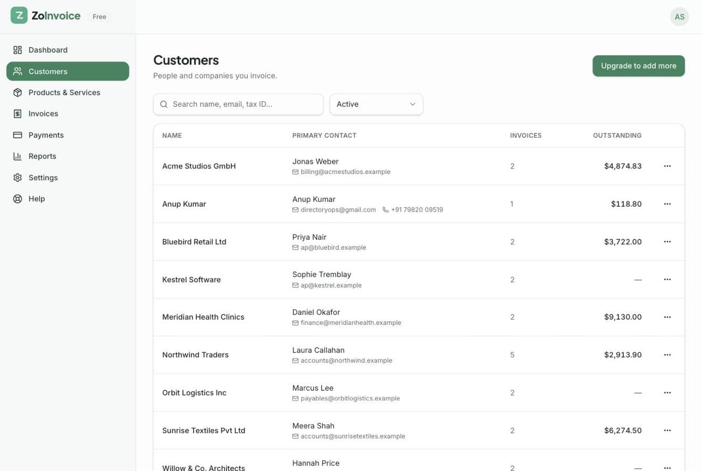Click the Products & Services box icon
The height and width of the screenshot is (471, 702).
pos(18,92)
